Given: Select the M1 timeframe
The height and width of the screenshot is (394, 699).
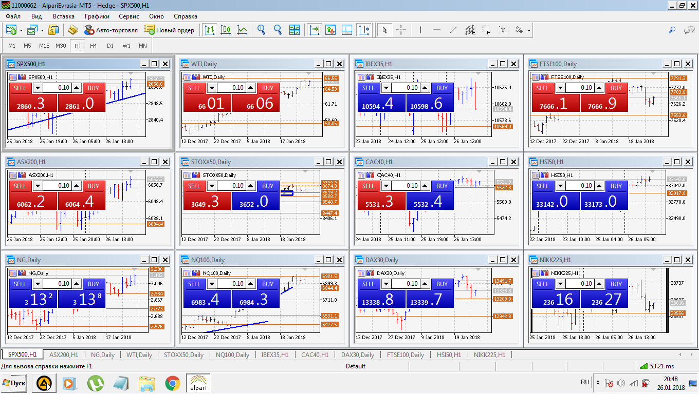Looking at the screenshot, I should 12,46.
